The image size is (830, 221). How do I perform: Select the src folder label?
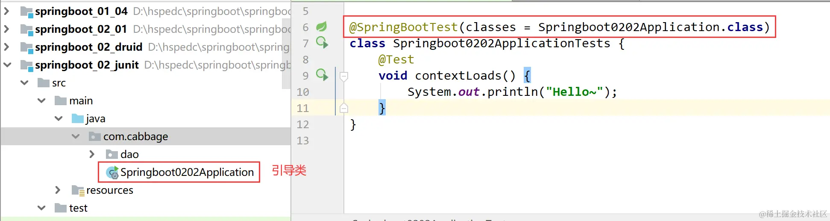(59, 83)
